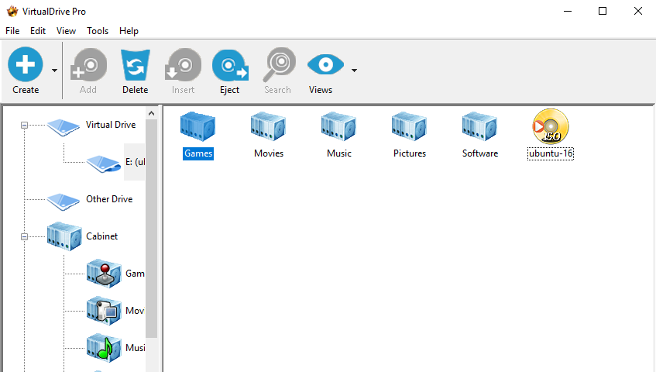Open the View menu
Screen dimensions: 656x372
click(66, 31)
